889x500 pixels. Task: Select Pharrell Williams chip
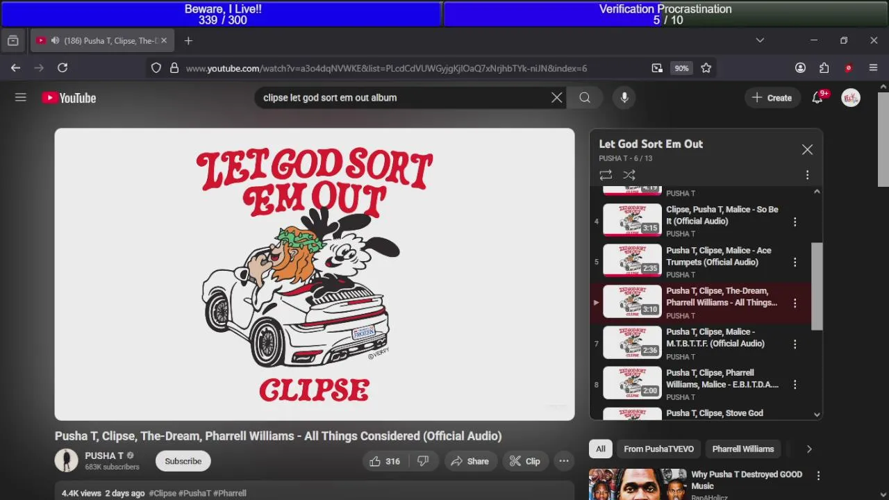(x=742, y=449)
